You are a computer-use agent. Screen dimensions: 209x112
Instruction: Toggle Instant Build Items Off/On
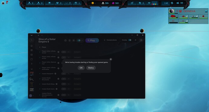66,89
